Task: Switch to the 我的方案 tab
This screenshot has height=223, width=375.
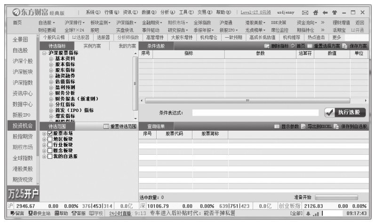Action: coord(127,46)
